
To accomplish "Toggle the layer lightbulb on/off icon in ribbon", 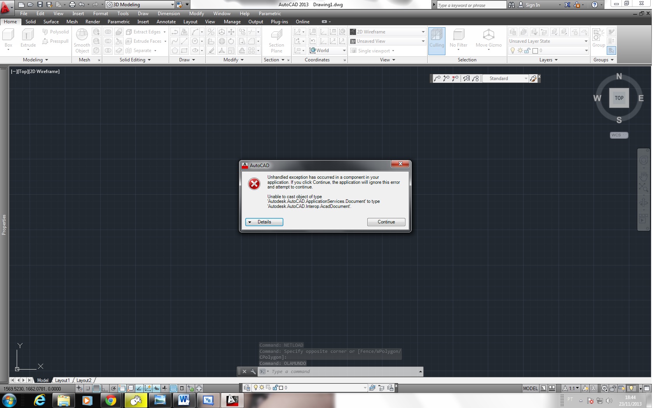I will click(x=512, y=51).
